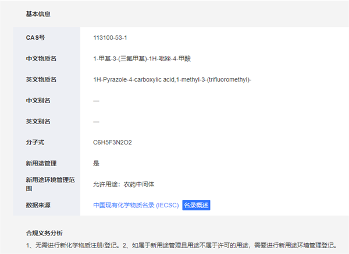Click the blue 名录概述 button

(x=196, y=205)
